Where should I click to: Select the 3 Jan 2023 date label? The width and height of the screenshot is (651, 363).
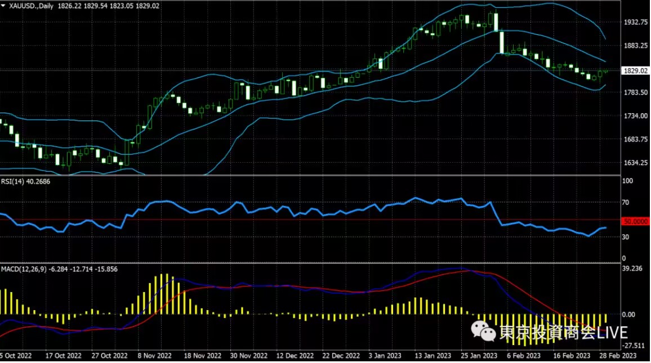coord(385,356)
